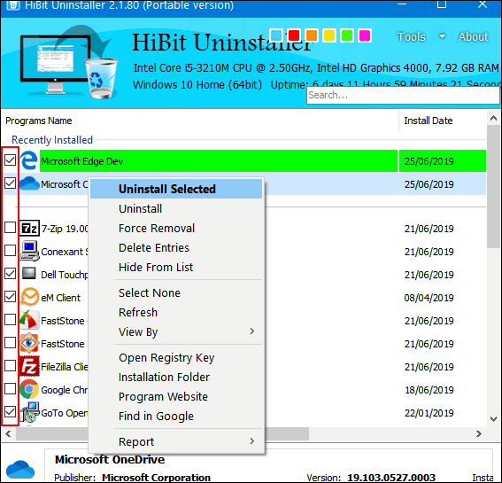Click the FastStone Image Viewer eye icon
The image size is (502, 483).
[x=29, y=343]
